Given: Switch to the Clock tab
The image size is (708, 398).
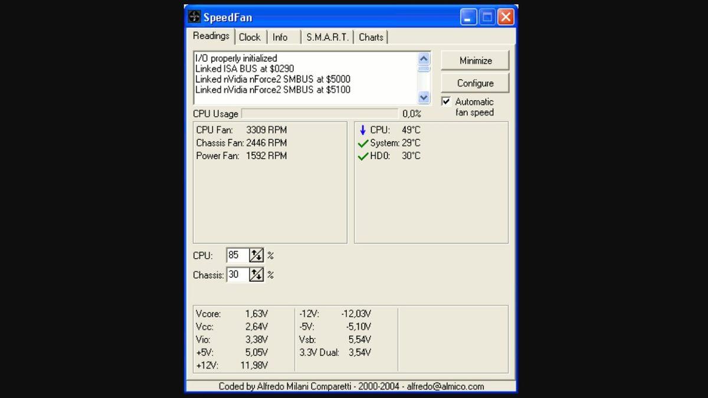Looking at the screenshot, I should point(250,37).
